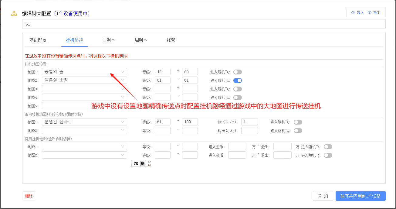Image resolution: width=396 pixels, height=209 pixels.
Task: Click the red 删除 button
Action: (x=29, y=196)
